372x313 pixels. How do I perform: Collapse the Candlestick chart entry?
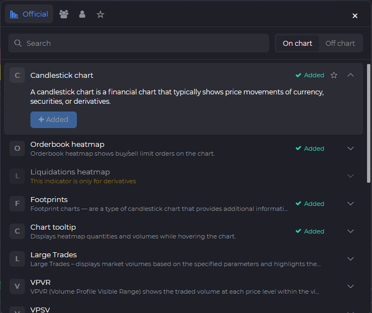coord(350,75)
